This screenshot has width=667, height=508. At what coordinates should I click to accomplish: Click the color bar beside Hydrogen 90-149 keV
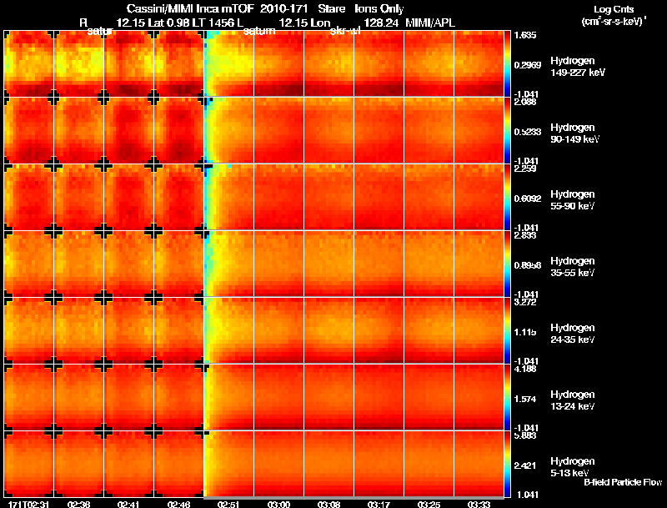507,130
